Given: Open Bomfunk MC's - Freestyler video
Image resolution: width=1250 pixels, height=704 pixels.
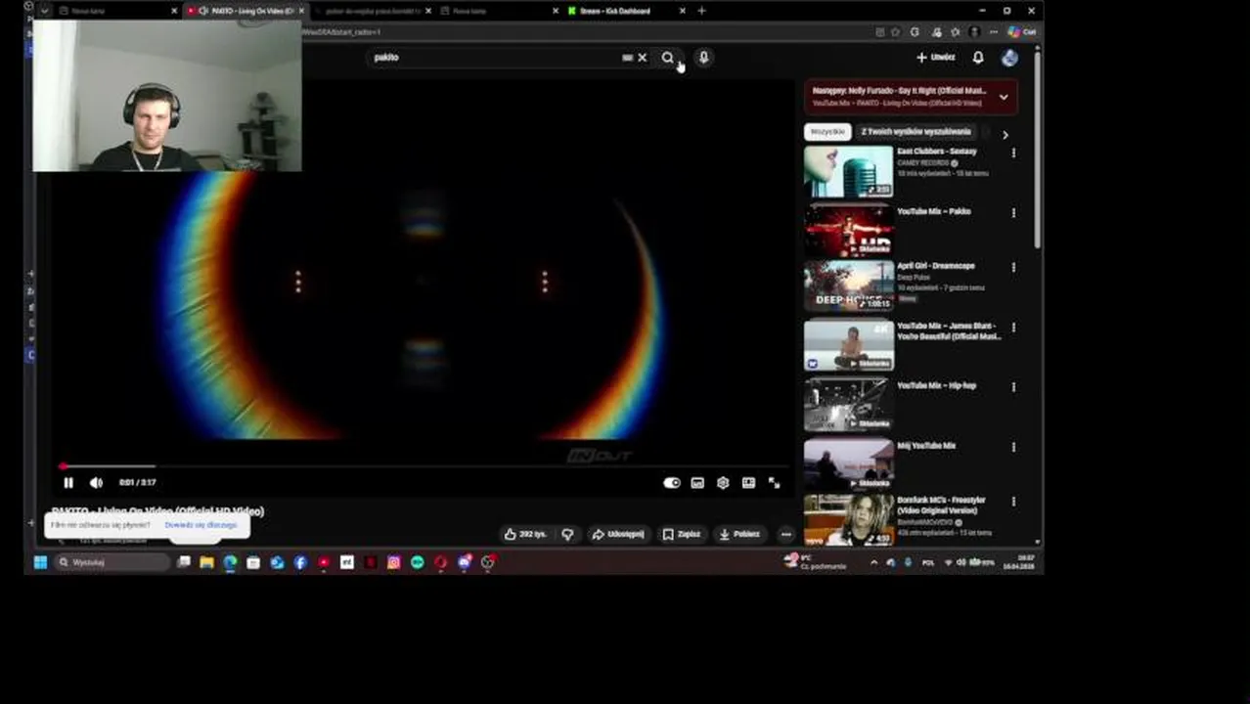Looking at the screenshot, I should pyautogui.click(x=849, y=519).
